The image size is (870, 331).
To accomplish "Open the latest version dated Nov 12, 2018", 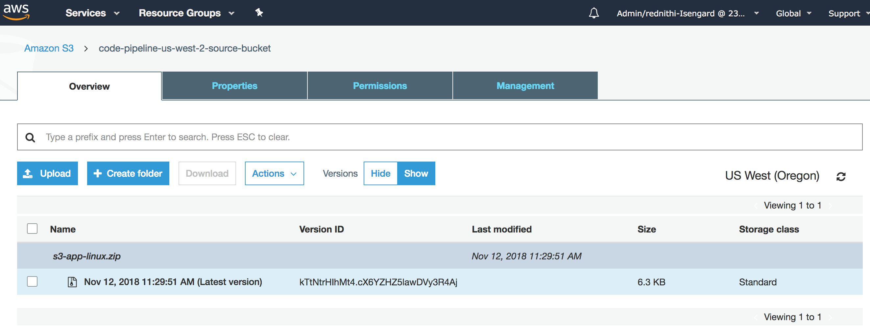I will (x=173, y=282).
